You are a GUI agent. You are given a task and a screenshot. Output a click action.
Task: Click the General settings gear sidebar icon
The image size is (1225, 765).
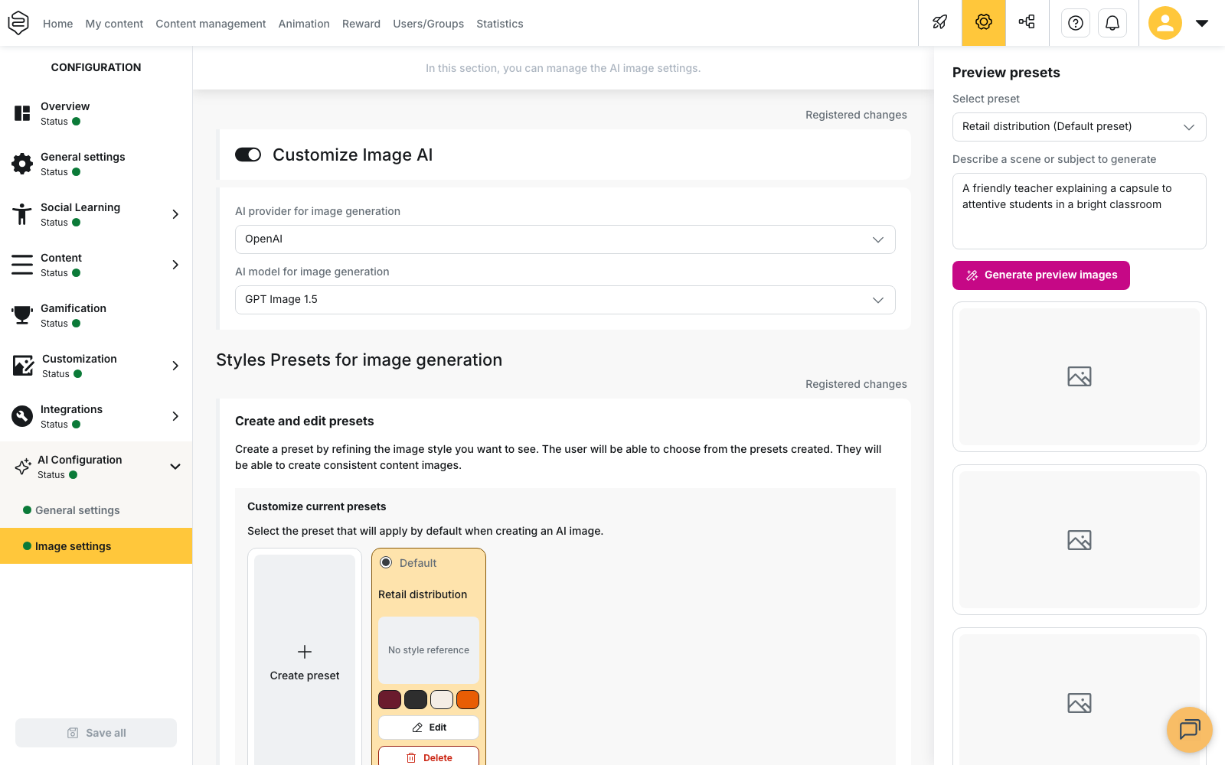[22, 164]
